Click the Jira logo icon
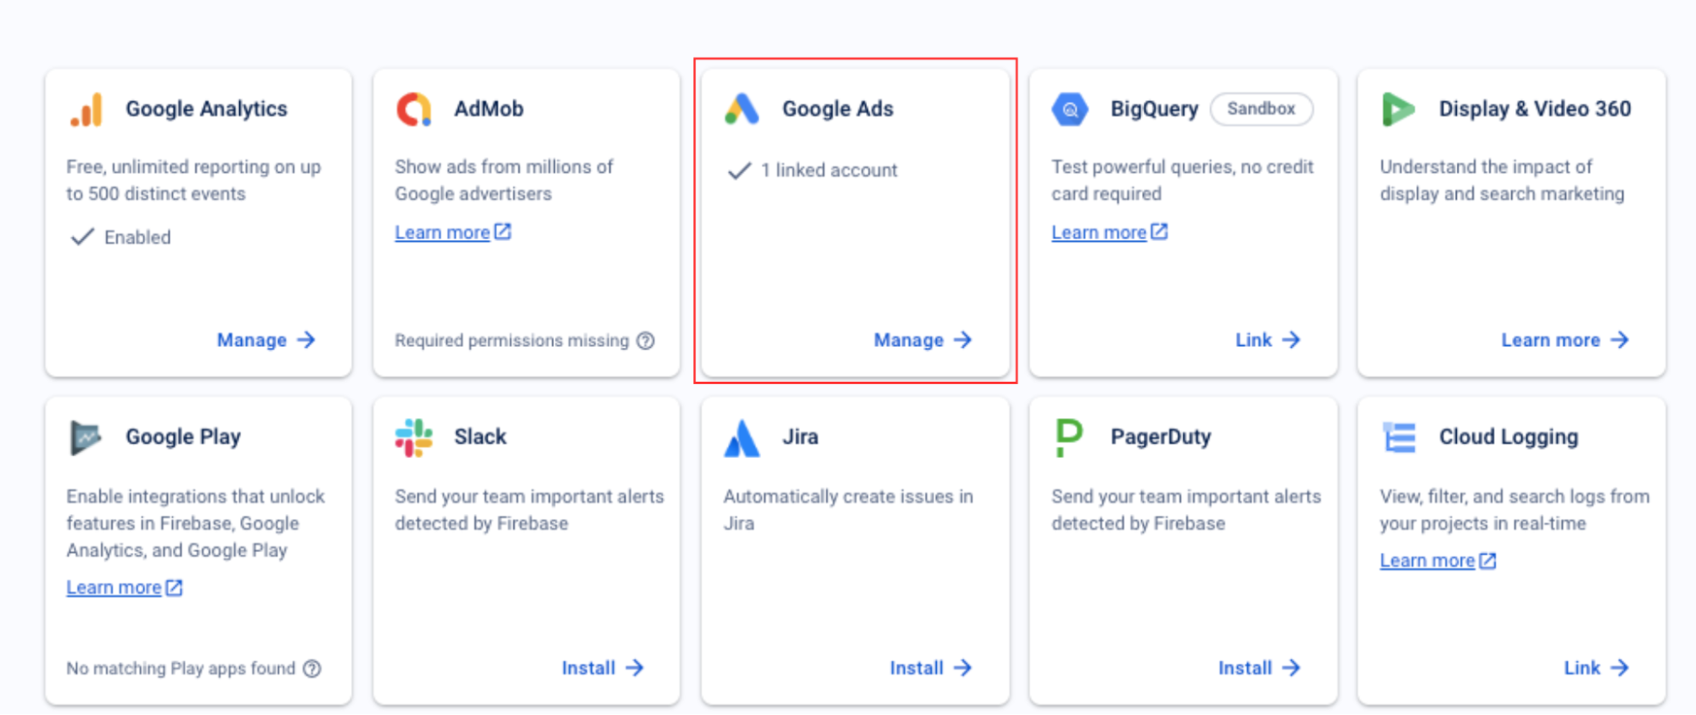 pyautogui.click(x=742, y=438)
